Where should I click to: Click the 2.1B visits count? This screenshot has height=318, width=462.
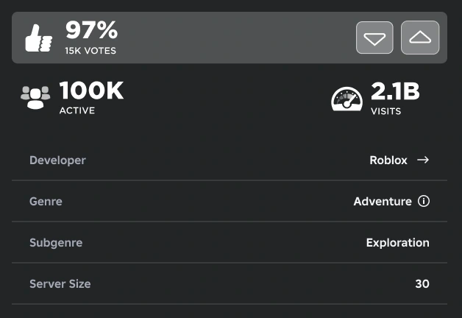point(395,91)
